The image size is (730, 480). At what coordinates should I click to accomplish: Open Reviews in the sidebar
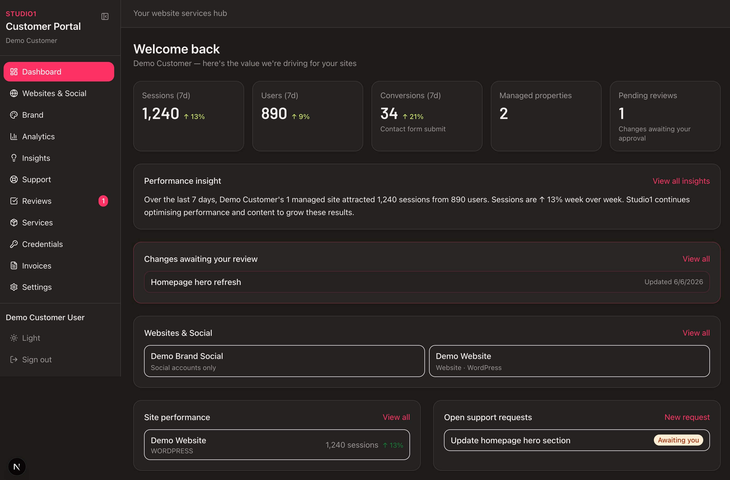click(x=59, y=201)
